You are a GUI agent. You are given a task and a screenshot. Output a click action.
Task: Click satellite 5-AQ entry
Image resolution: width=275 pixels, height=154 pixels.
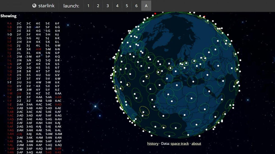pos(49,145)
